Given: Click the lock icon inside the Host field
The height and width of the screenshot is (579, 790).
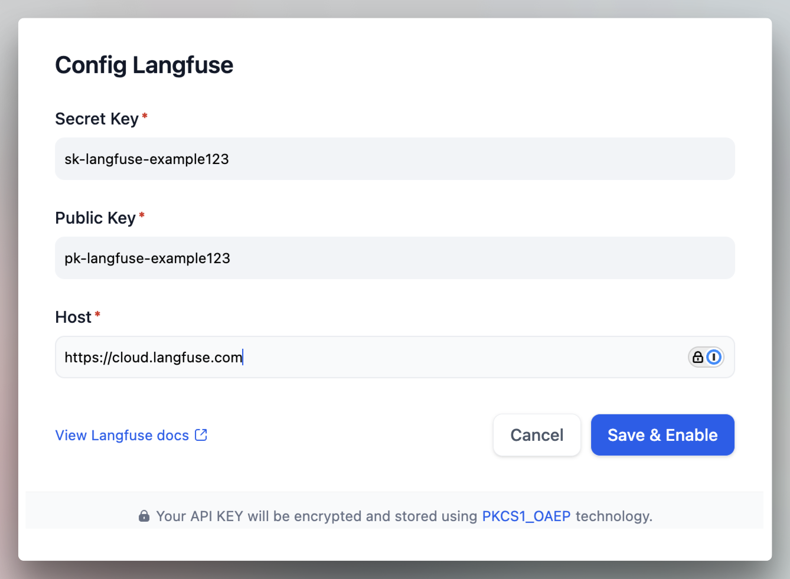Looking at the screenshot, I should pos(698,357).
